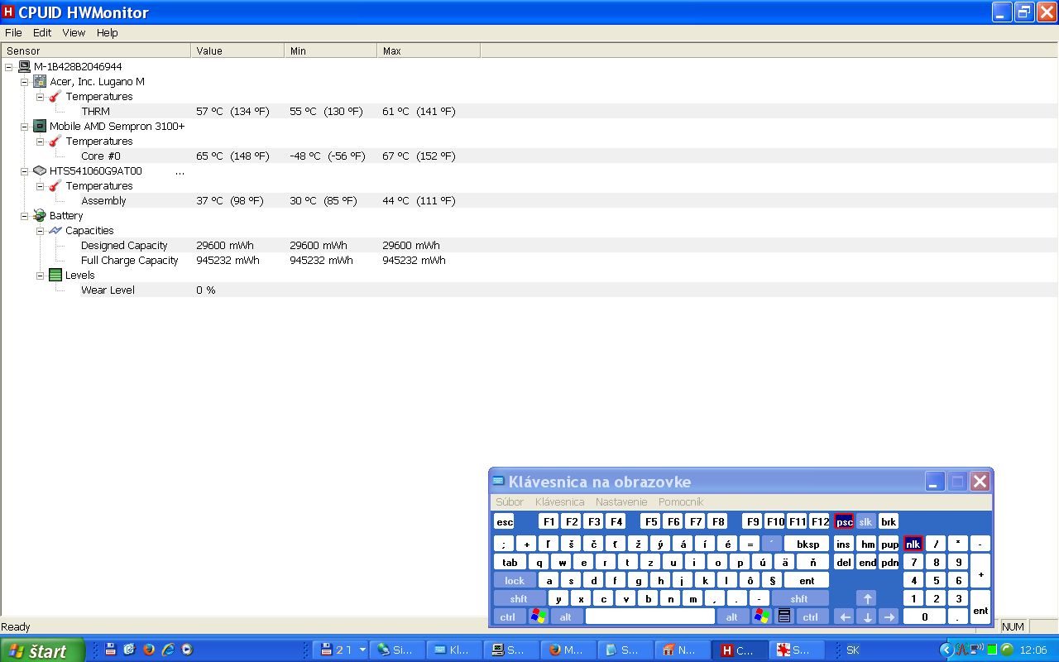Click the context menu key on keyboard
The width and height of the screenshot is (1059, 662).
(x=784, y=616)
